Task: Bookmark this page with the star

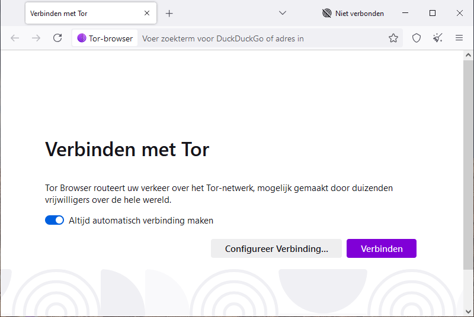Action: click(x=393, y=38)
